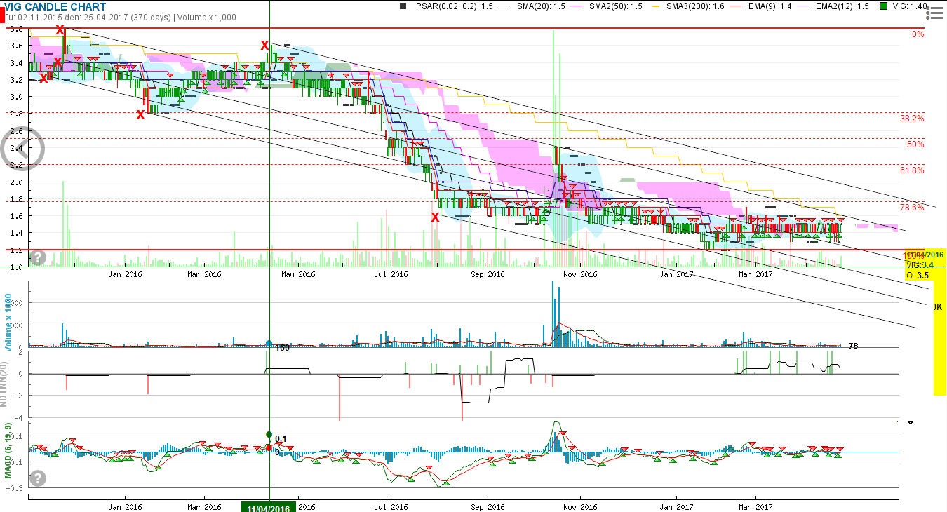The height and width of the screenshot is (512, 947).
Task: Click the O: 3.5 value in the yellow tooltip
Action: 918,276
